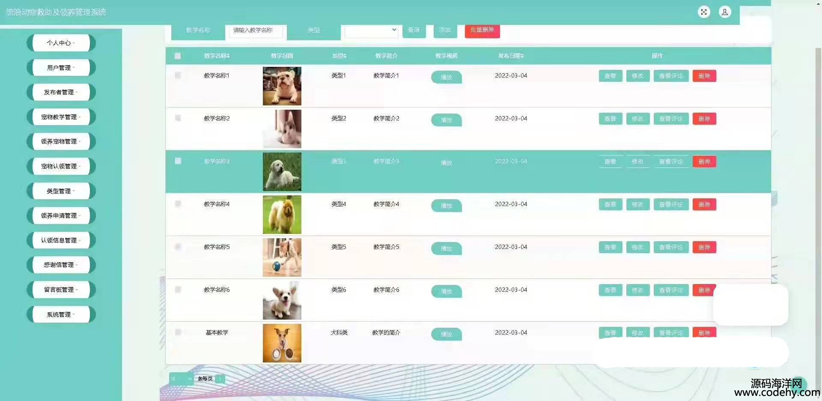This screenshot has width=822, height=401.
Task: Check the checkbox for 教学名称1 row
Action: 178,75
